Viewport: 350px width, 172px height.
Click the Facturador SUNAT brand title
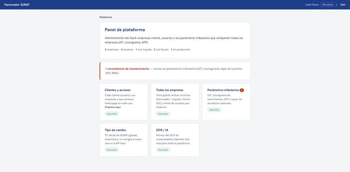[x=17, y=5]
